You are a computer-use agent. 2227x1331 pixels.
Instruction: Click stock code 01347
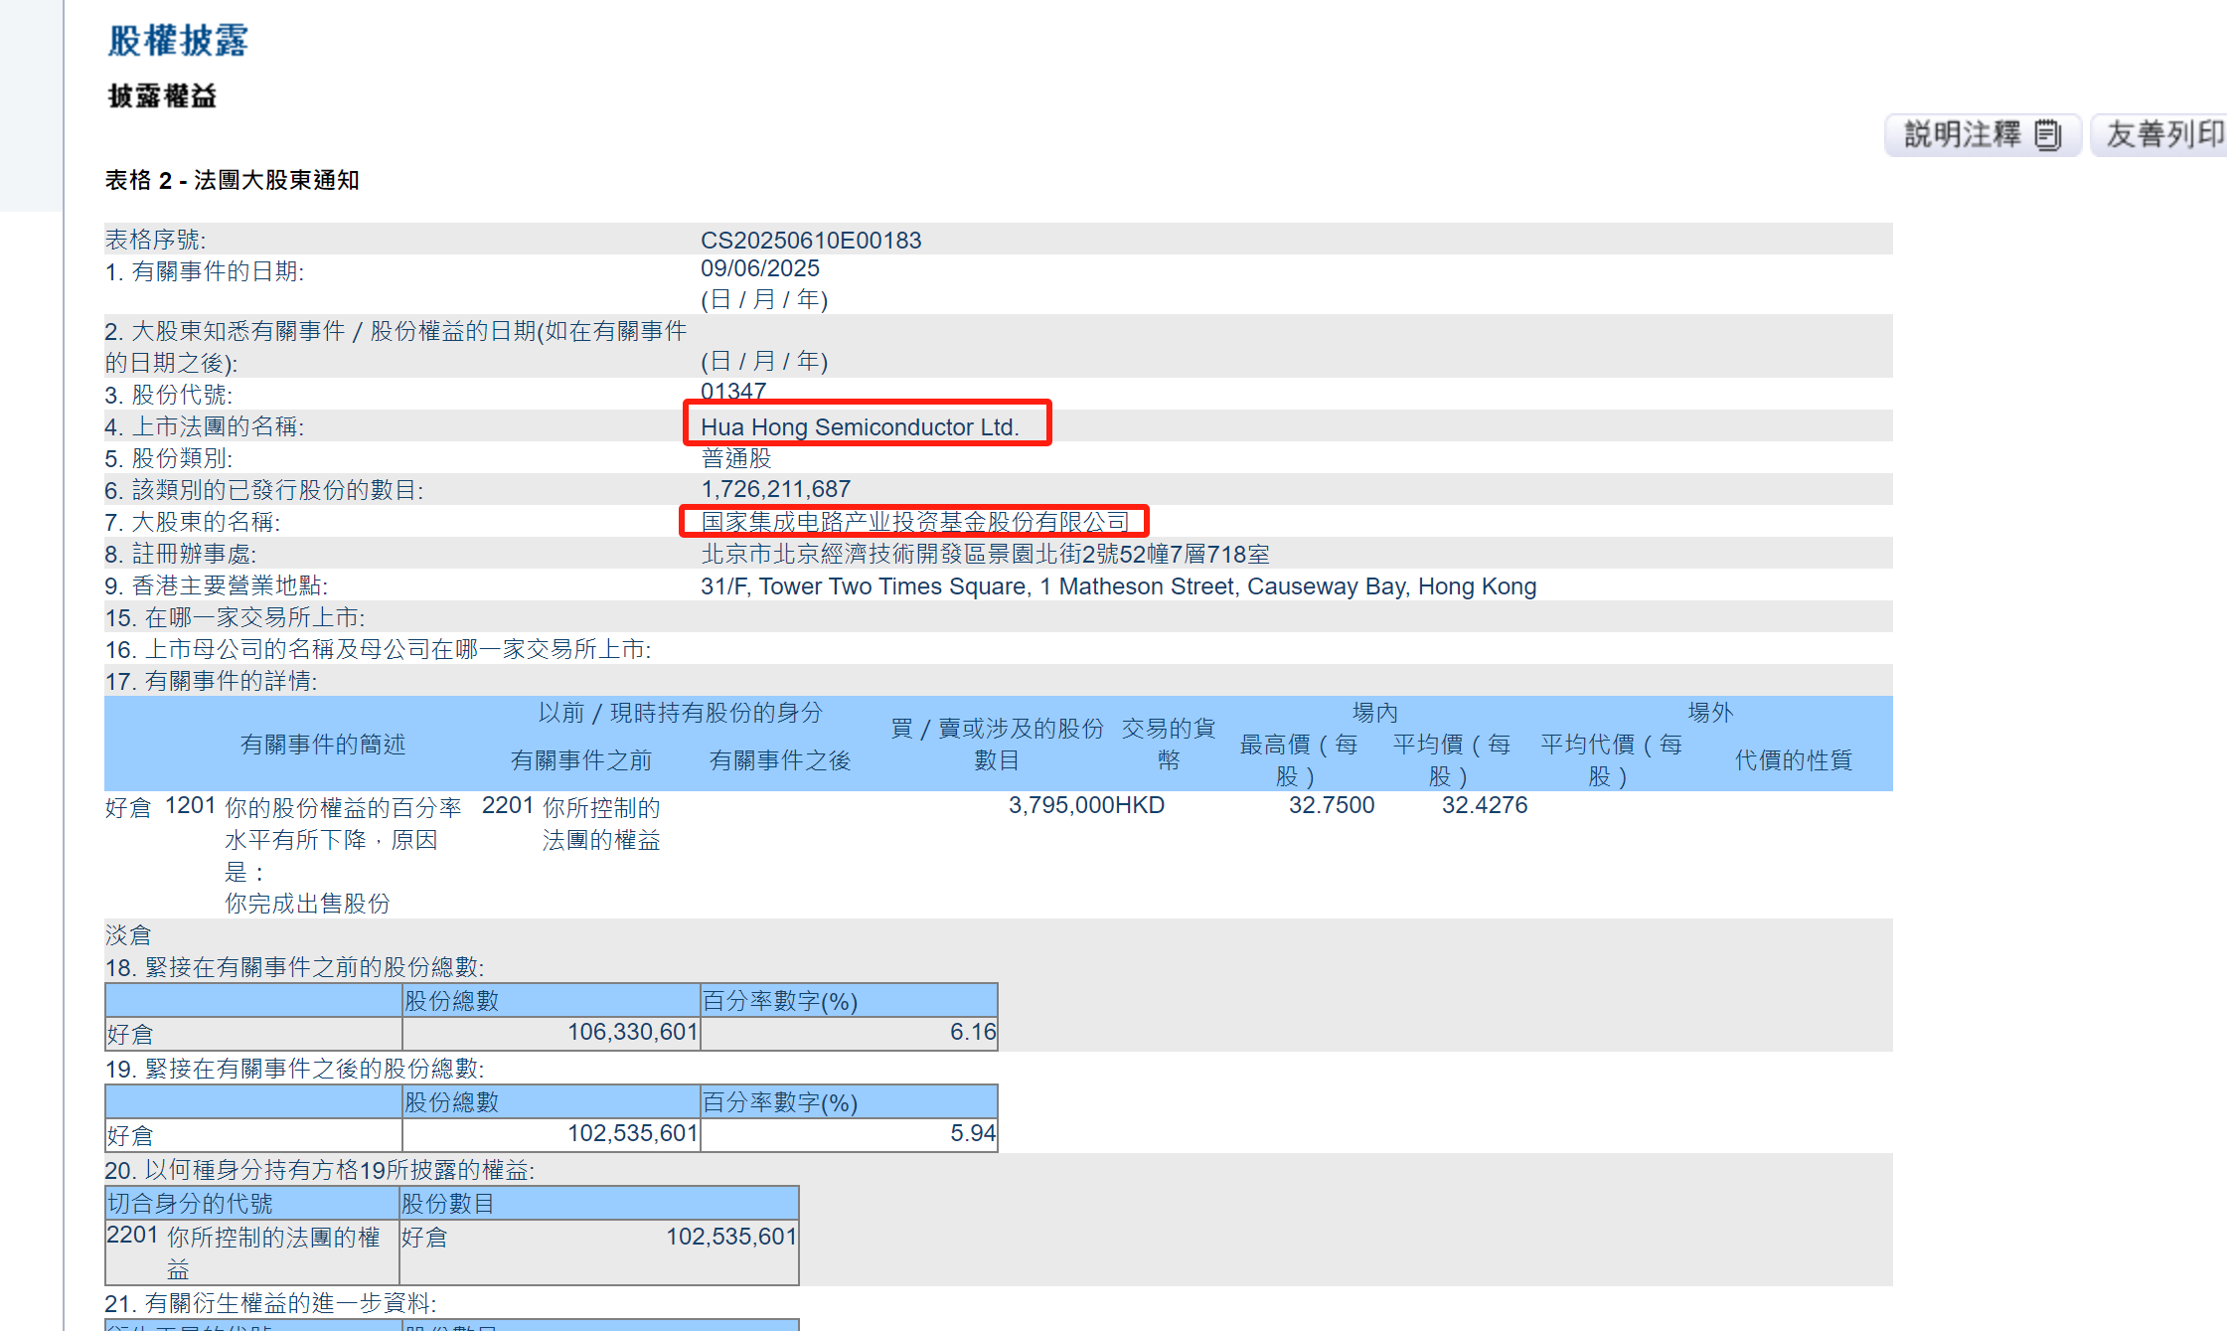click(733, 391)
